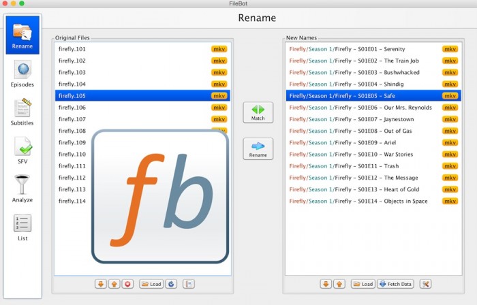This screenshot has width=477, height=305.
Task: Click the mkv badge on Serenity row
Action: click(450, 49)
